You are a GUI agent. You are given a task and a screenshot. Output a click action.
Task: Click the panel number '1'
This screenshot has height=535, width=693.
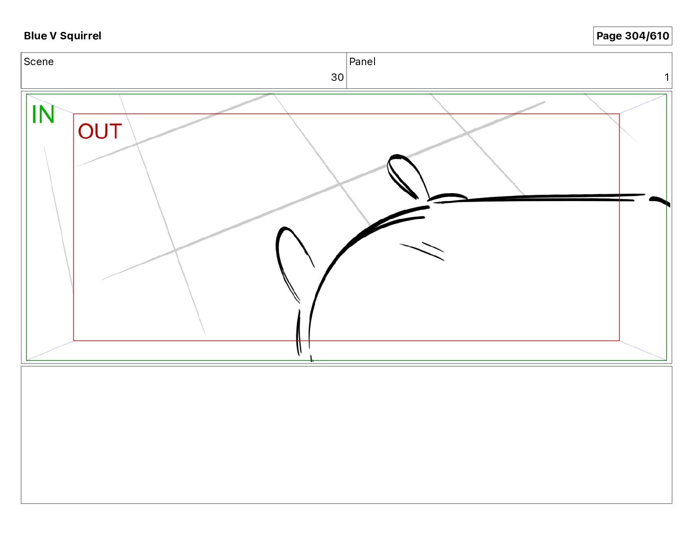click(x=667, y=77)
